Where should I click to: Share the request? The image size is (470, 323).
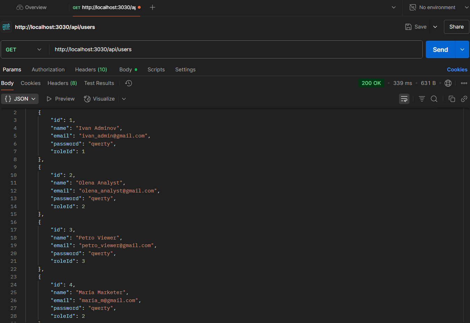click(456, 27)
